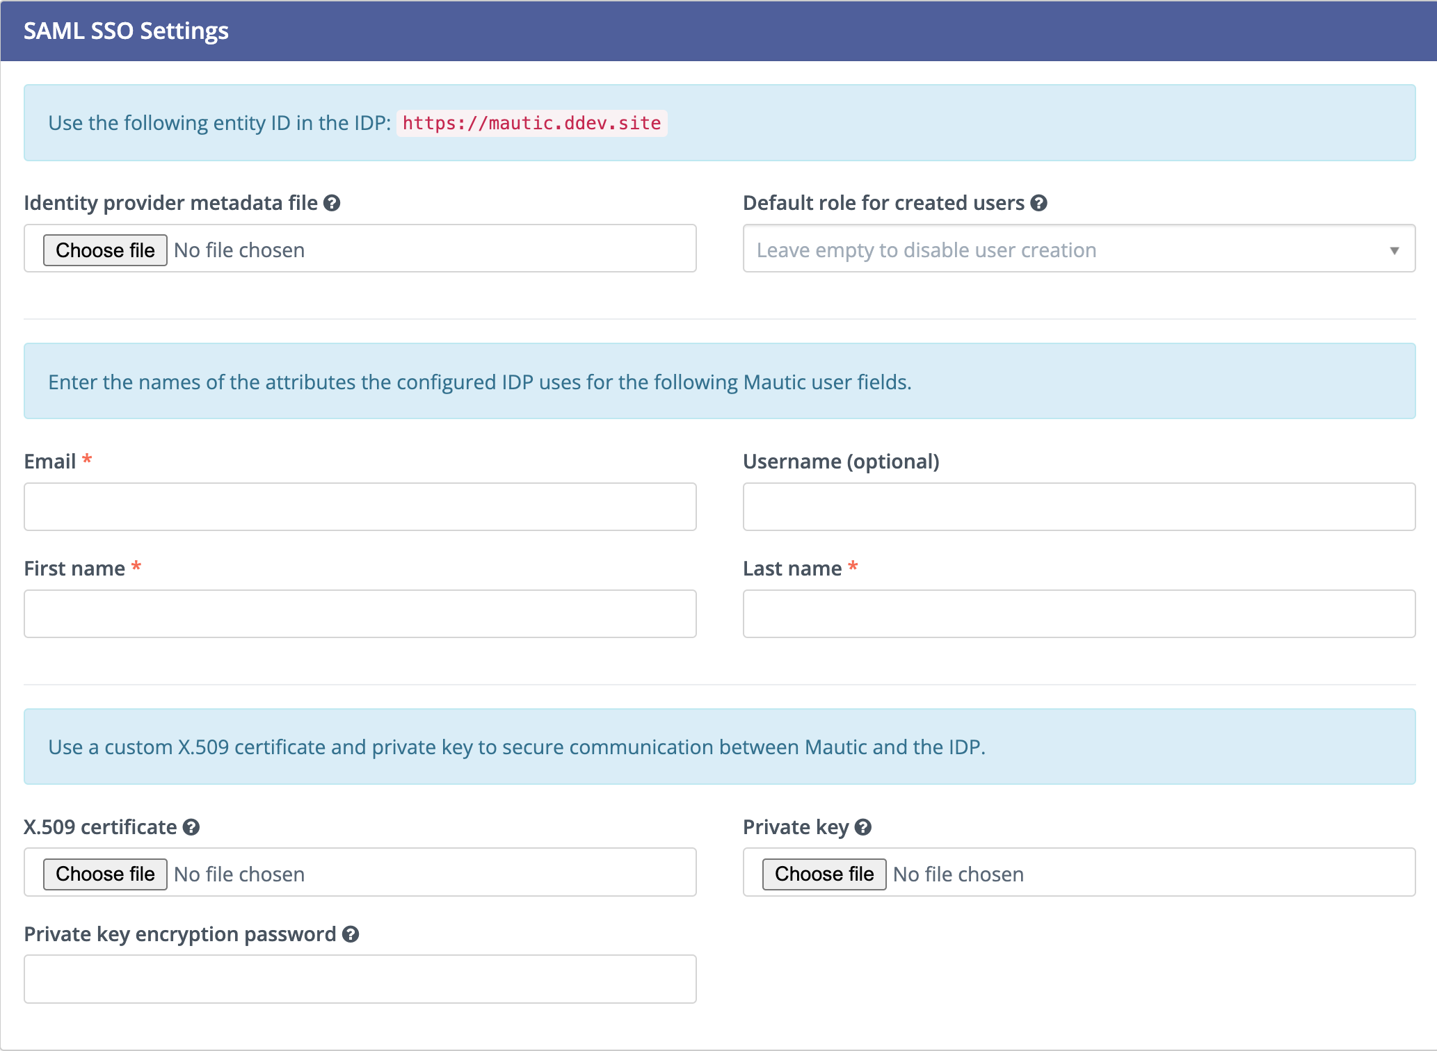Choose file for the Private key
The width and height of the screenshot is (1437, 1051).
[824, 874]
